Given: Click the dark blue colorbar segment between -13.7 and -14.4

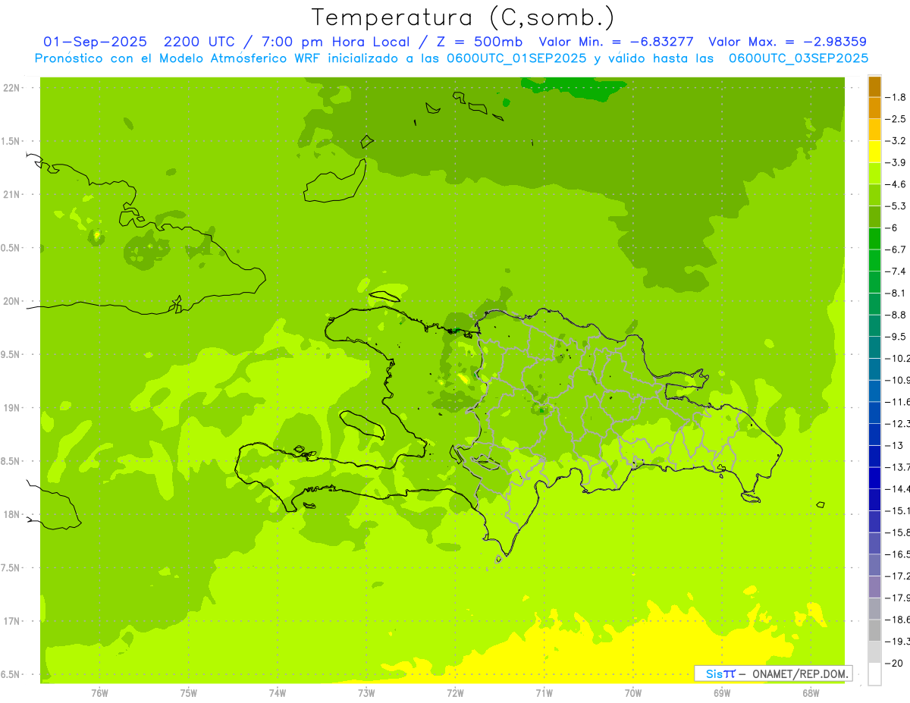Looking at the screenshot, I should (x=874, y=478).
